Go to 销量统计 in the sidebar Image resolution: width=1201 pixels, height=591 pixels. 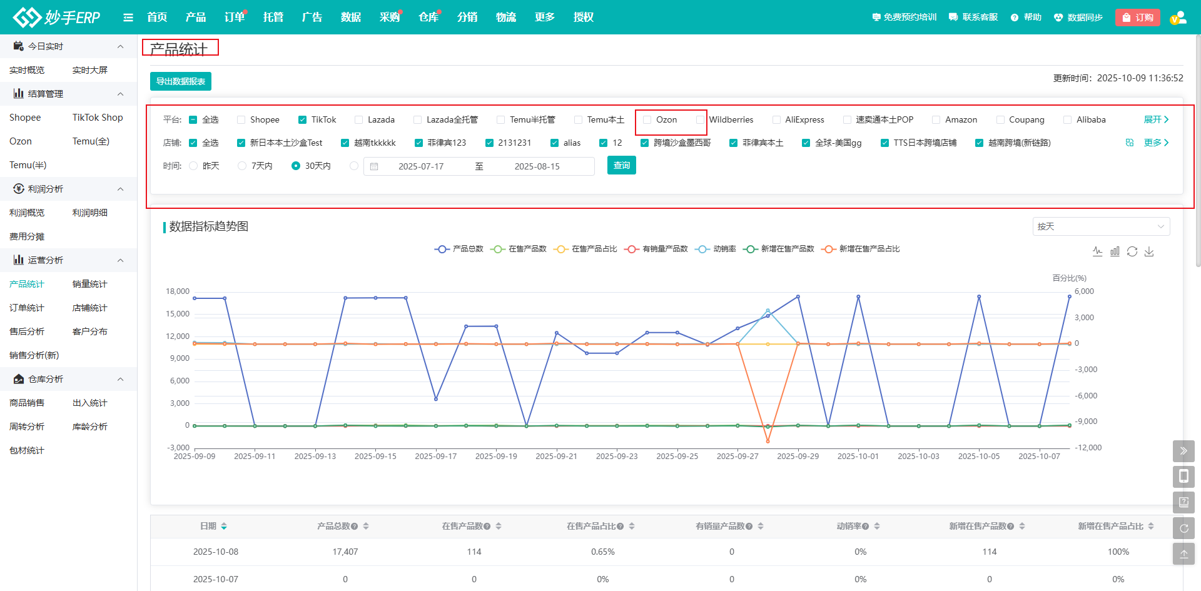pyautogui.click(x=89, y=284)
